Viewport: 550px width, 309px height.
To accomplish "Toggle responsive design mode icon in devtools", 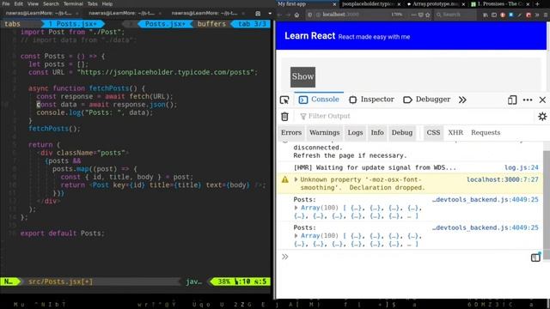I will click(x=512, y=100).
